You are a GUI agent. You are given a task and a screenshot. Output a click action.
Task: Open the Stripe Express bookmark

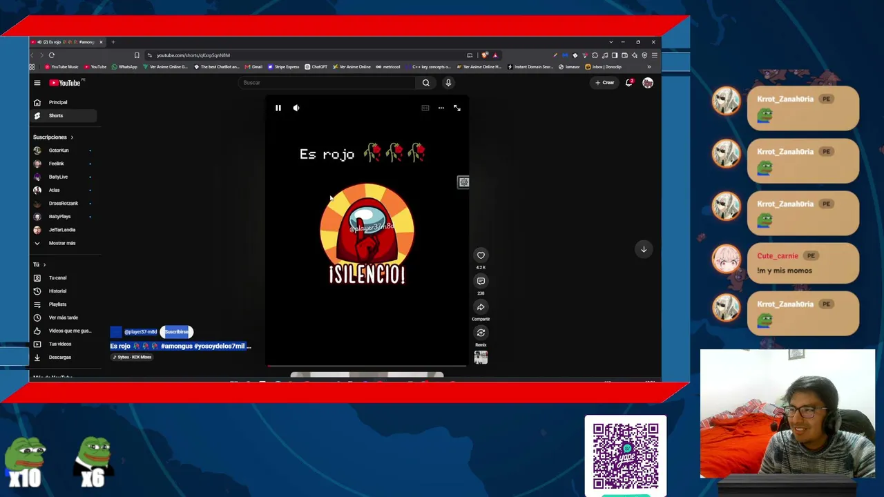coord(283,67)
